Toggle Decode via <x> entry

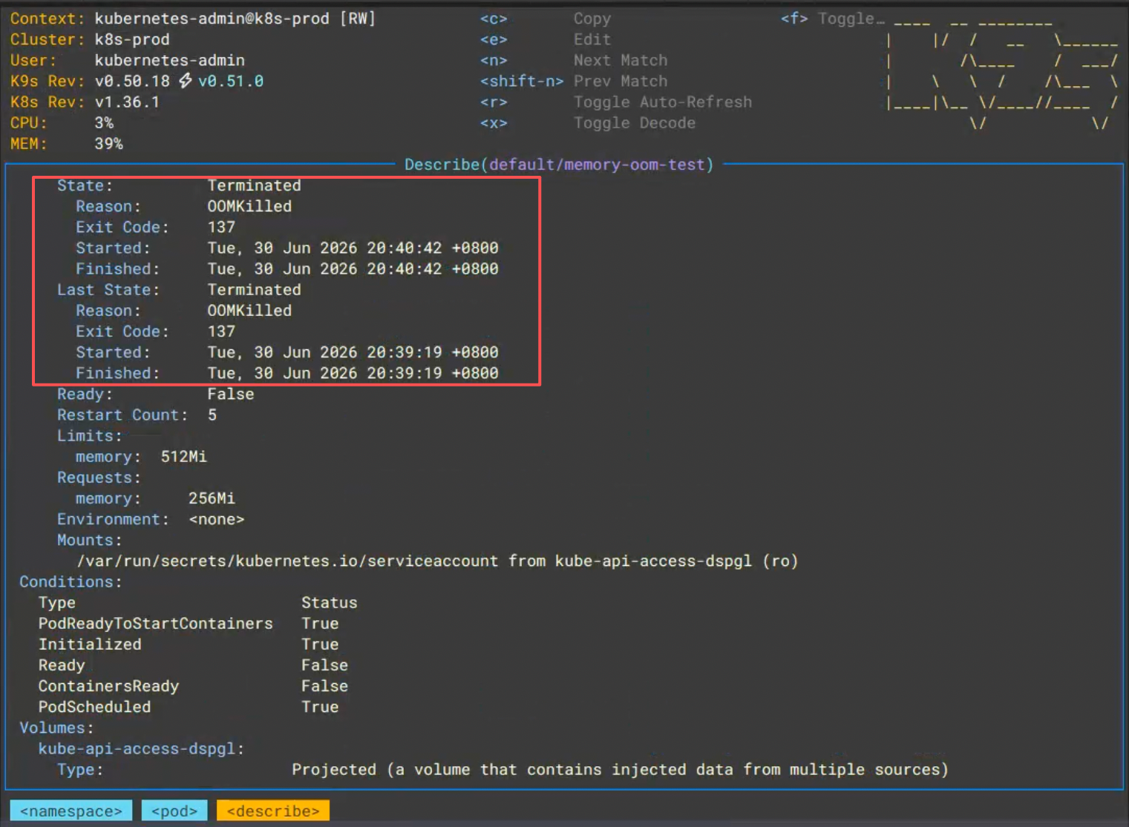pyautogui.click(x=588, y=122)
